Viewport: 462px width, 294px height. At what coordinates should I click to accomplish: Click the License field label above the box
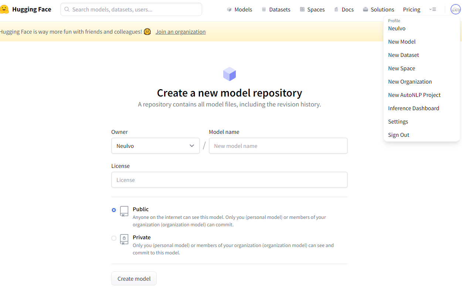[120, 166]
